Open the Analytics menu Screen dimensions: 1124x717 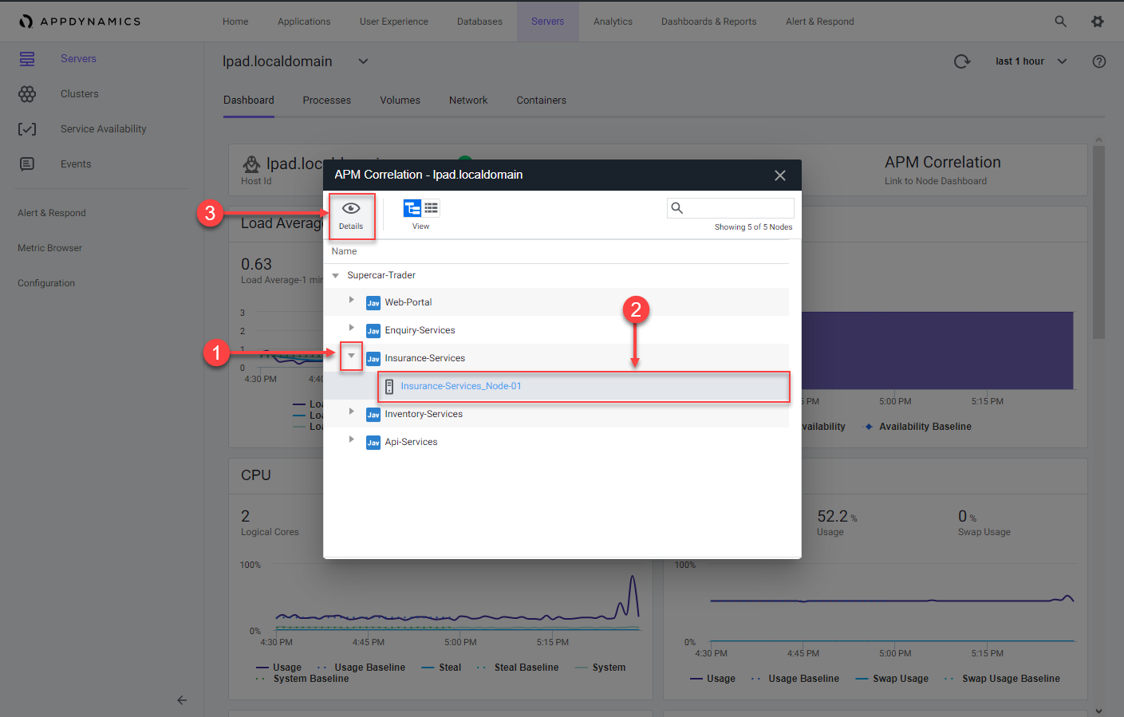[613, 22]
